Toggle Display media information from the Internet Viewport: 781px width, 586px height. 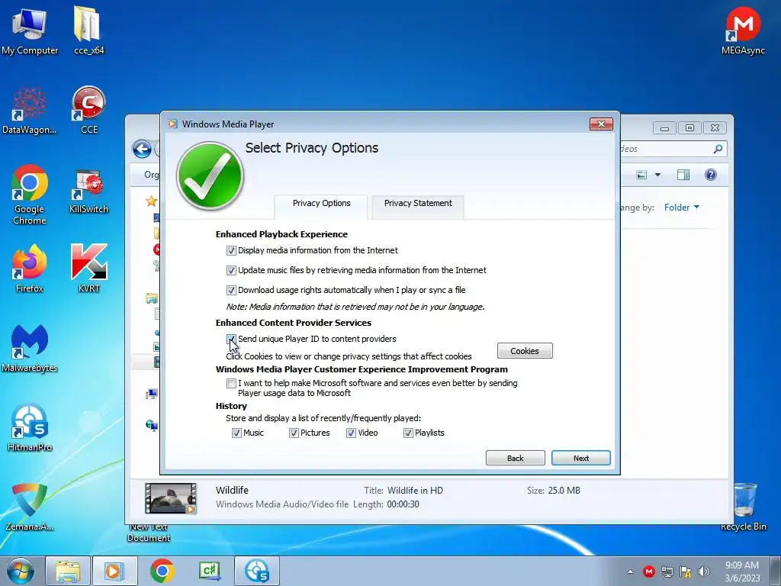pos(231,250)
